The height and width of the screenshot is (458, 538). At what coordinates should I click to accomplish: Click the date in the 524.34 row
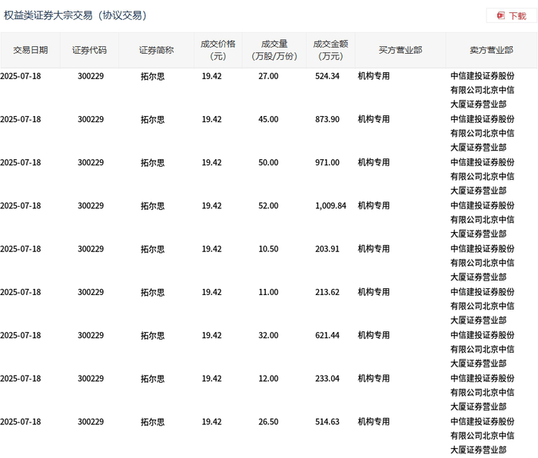[21, 76]
